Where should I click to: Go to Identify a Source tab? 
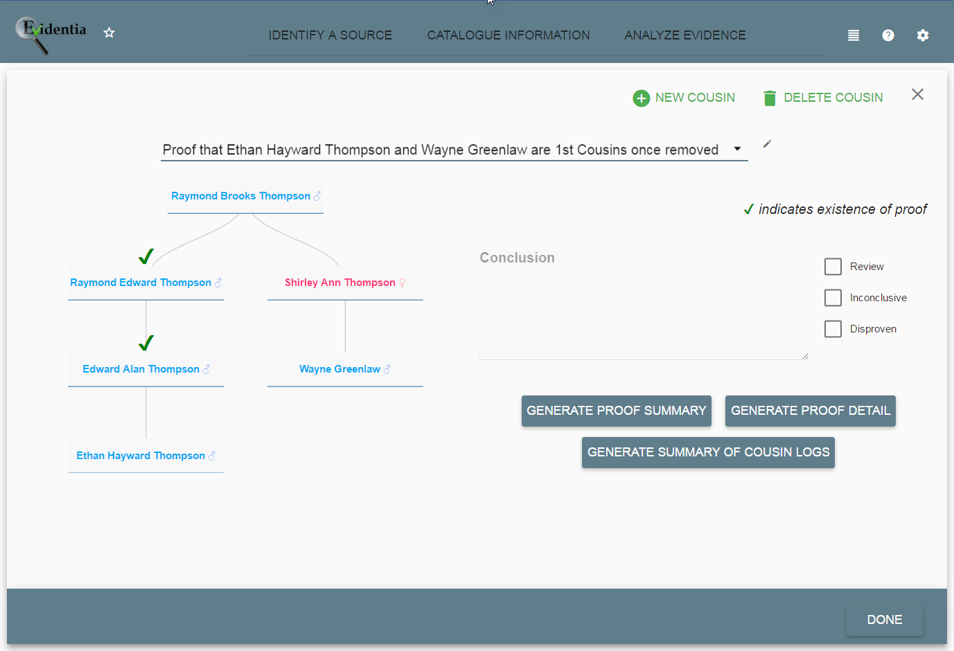330,35
